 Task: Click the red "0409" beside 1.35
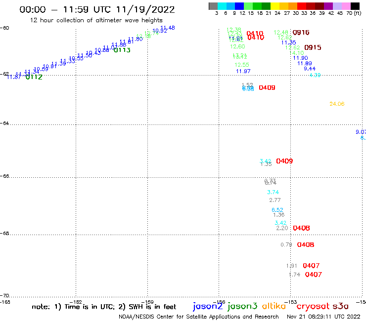coord(284,161)
